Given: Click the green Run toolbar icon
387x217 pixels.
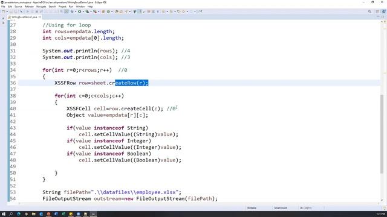Looking at the screenshot, I should [79, 11].
